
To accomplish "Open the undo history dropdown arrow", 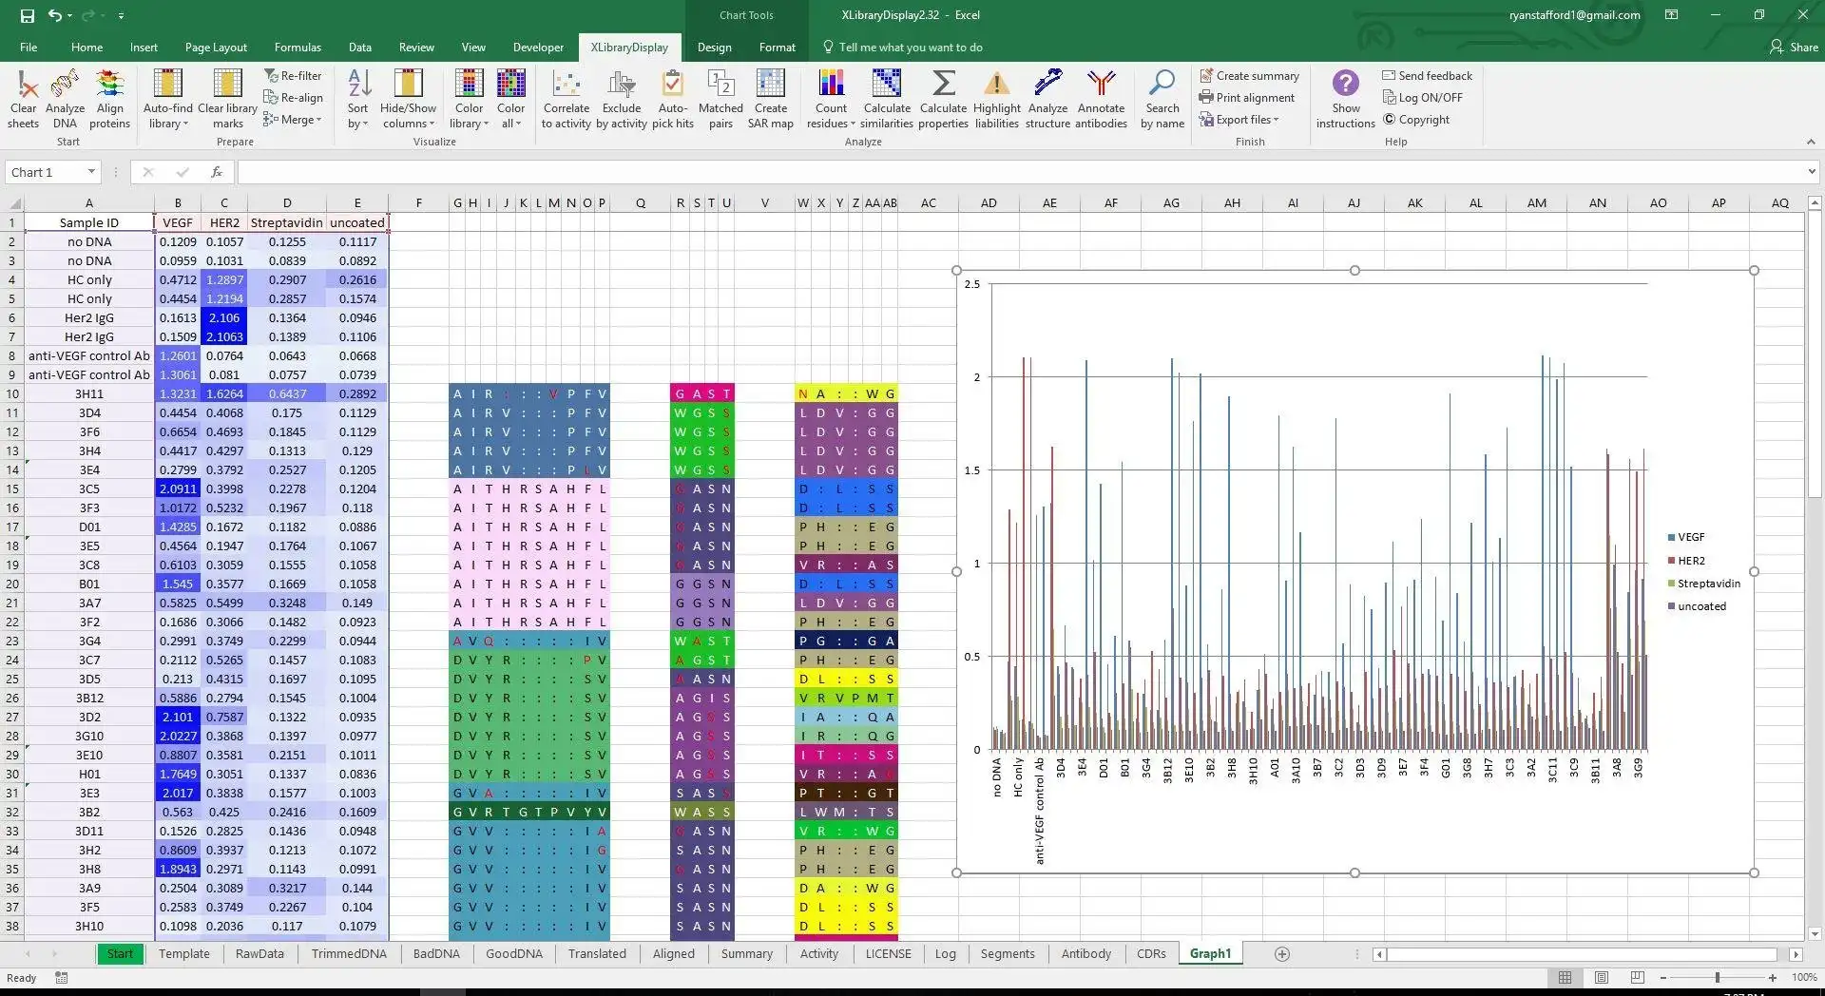I will (69, 15).
